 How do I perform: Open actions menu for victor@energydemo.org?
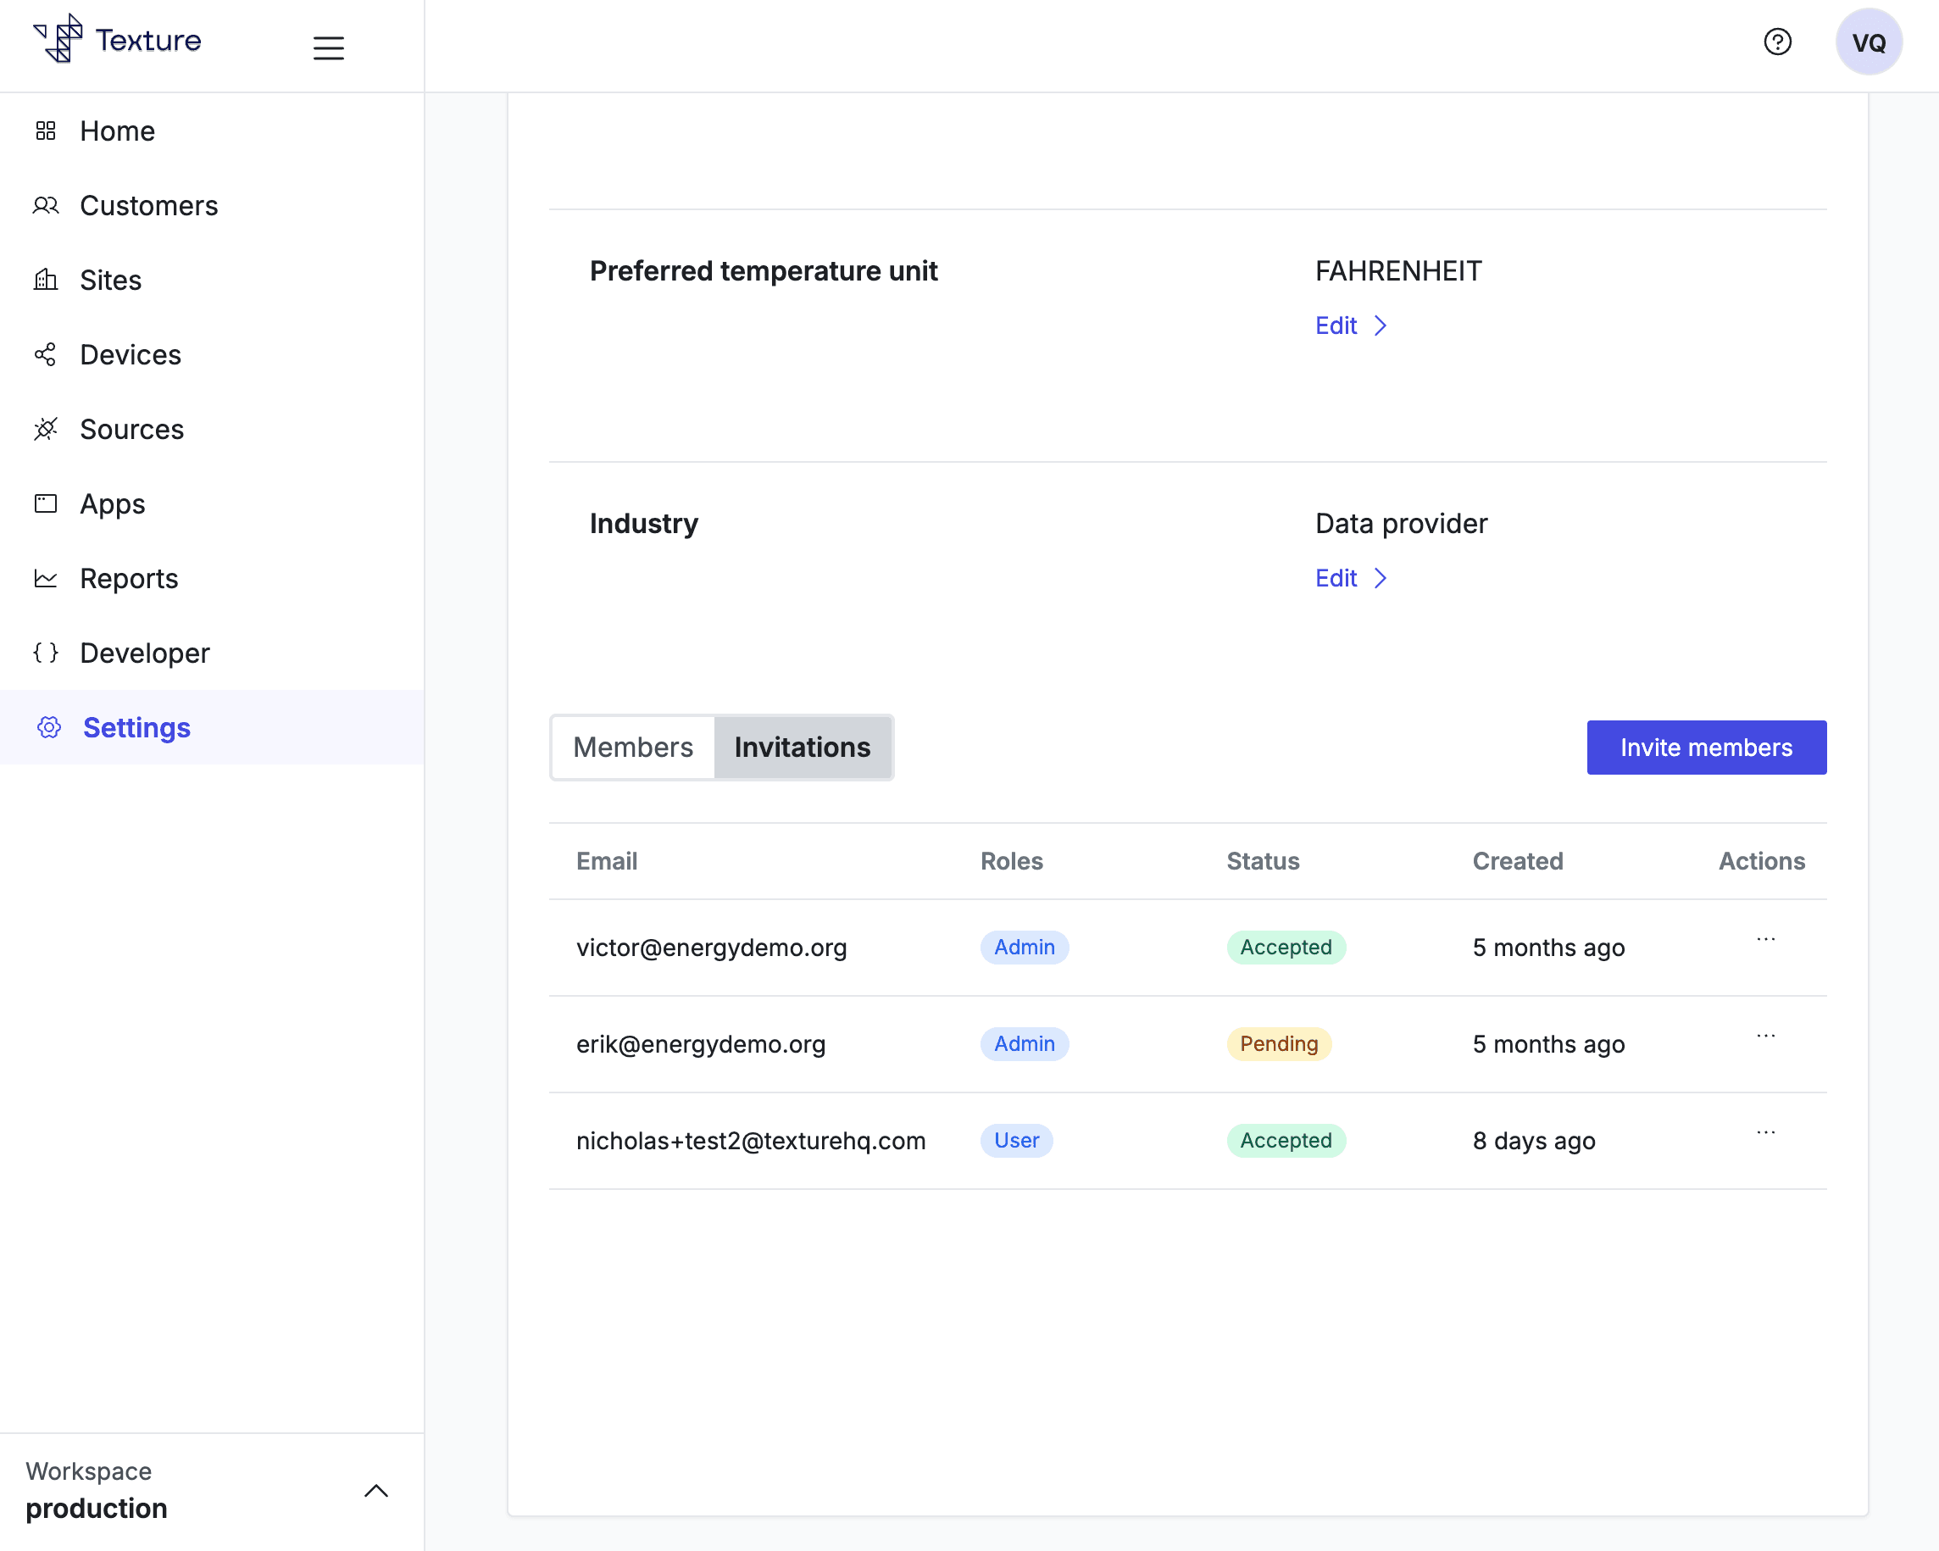point(1765,939)
